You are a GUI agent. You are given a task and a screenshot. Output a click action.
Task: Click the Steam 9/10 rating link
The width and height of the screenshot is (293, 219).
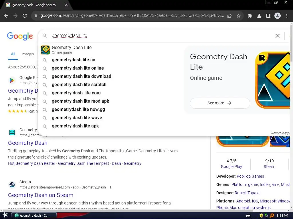click(x=269, y=167)
